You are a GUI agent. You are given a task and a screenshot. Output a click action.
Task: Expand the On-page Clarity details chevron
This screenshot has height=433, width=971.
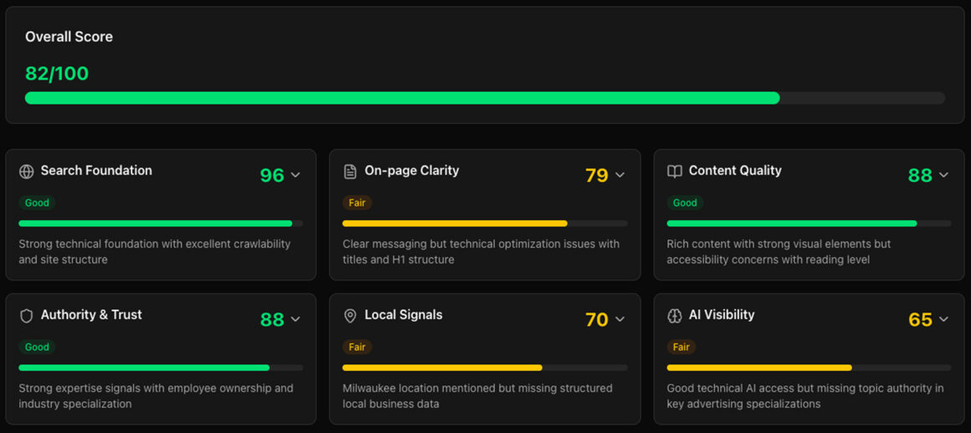(619, 175)
